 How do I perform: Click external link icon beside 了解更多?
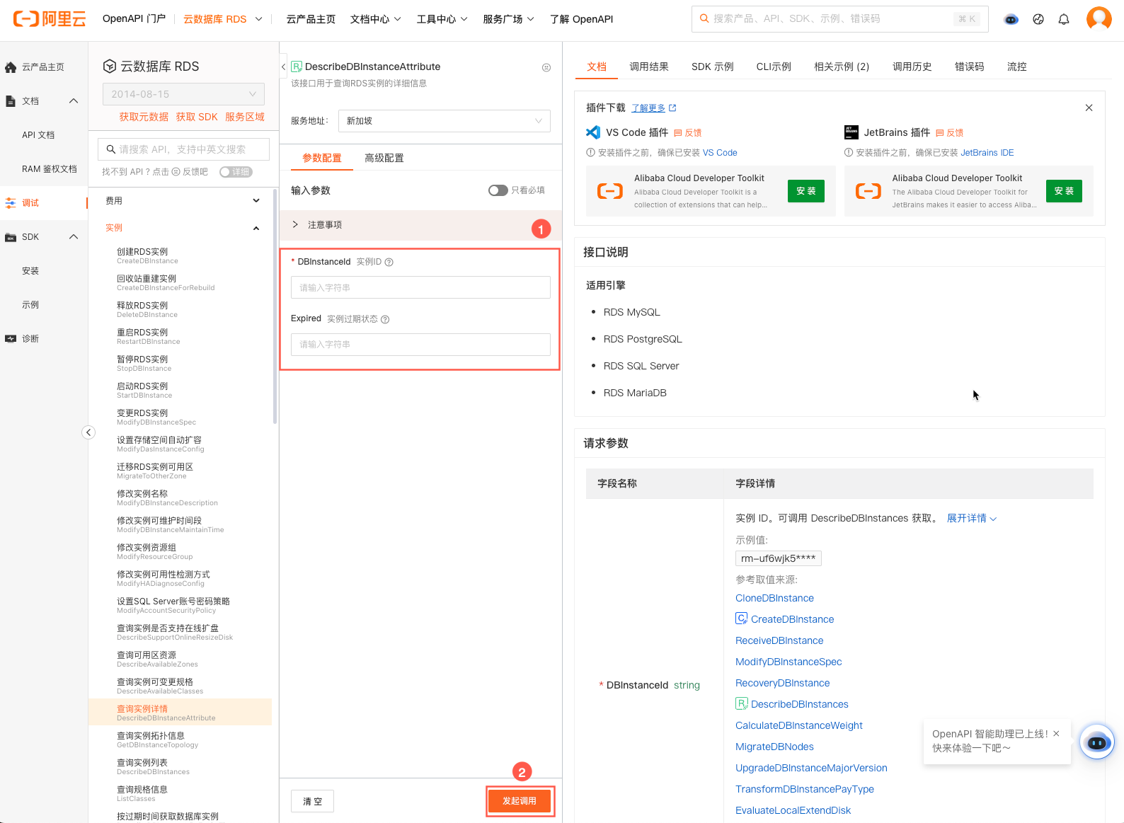pyautogui.click(x=672, y=108)
